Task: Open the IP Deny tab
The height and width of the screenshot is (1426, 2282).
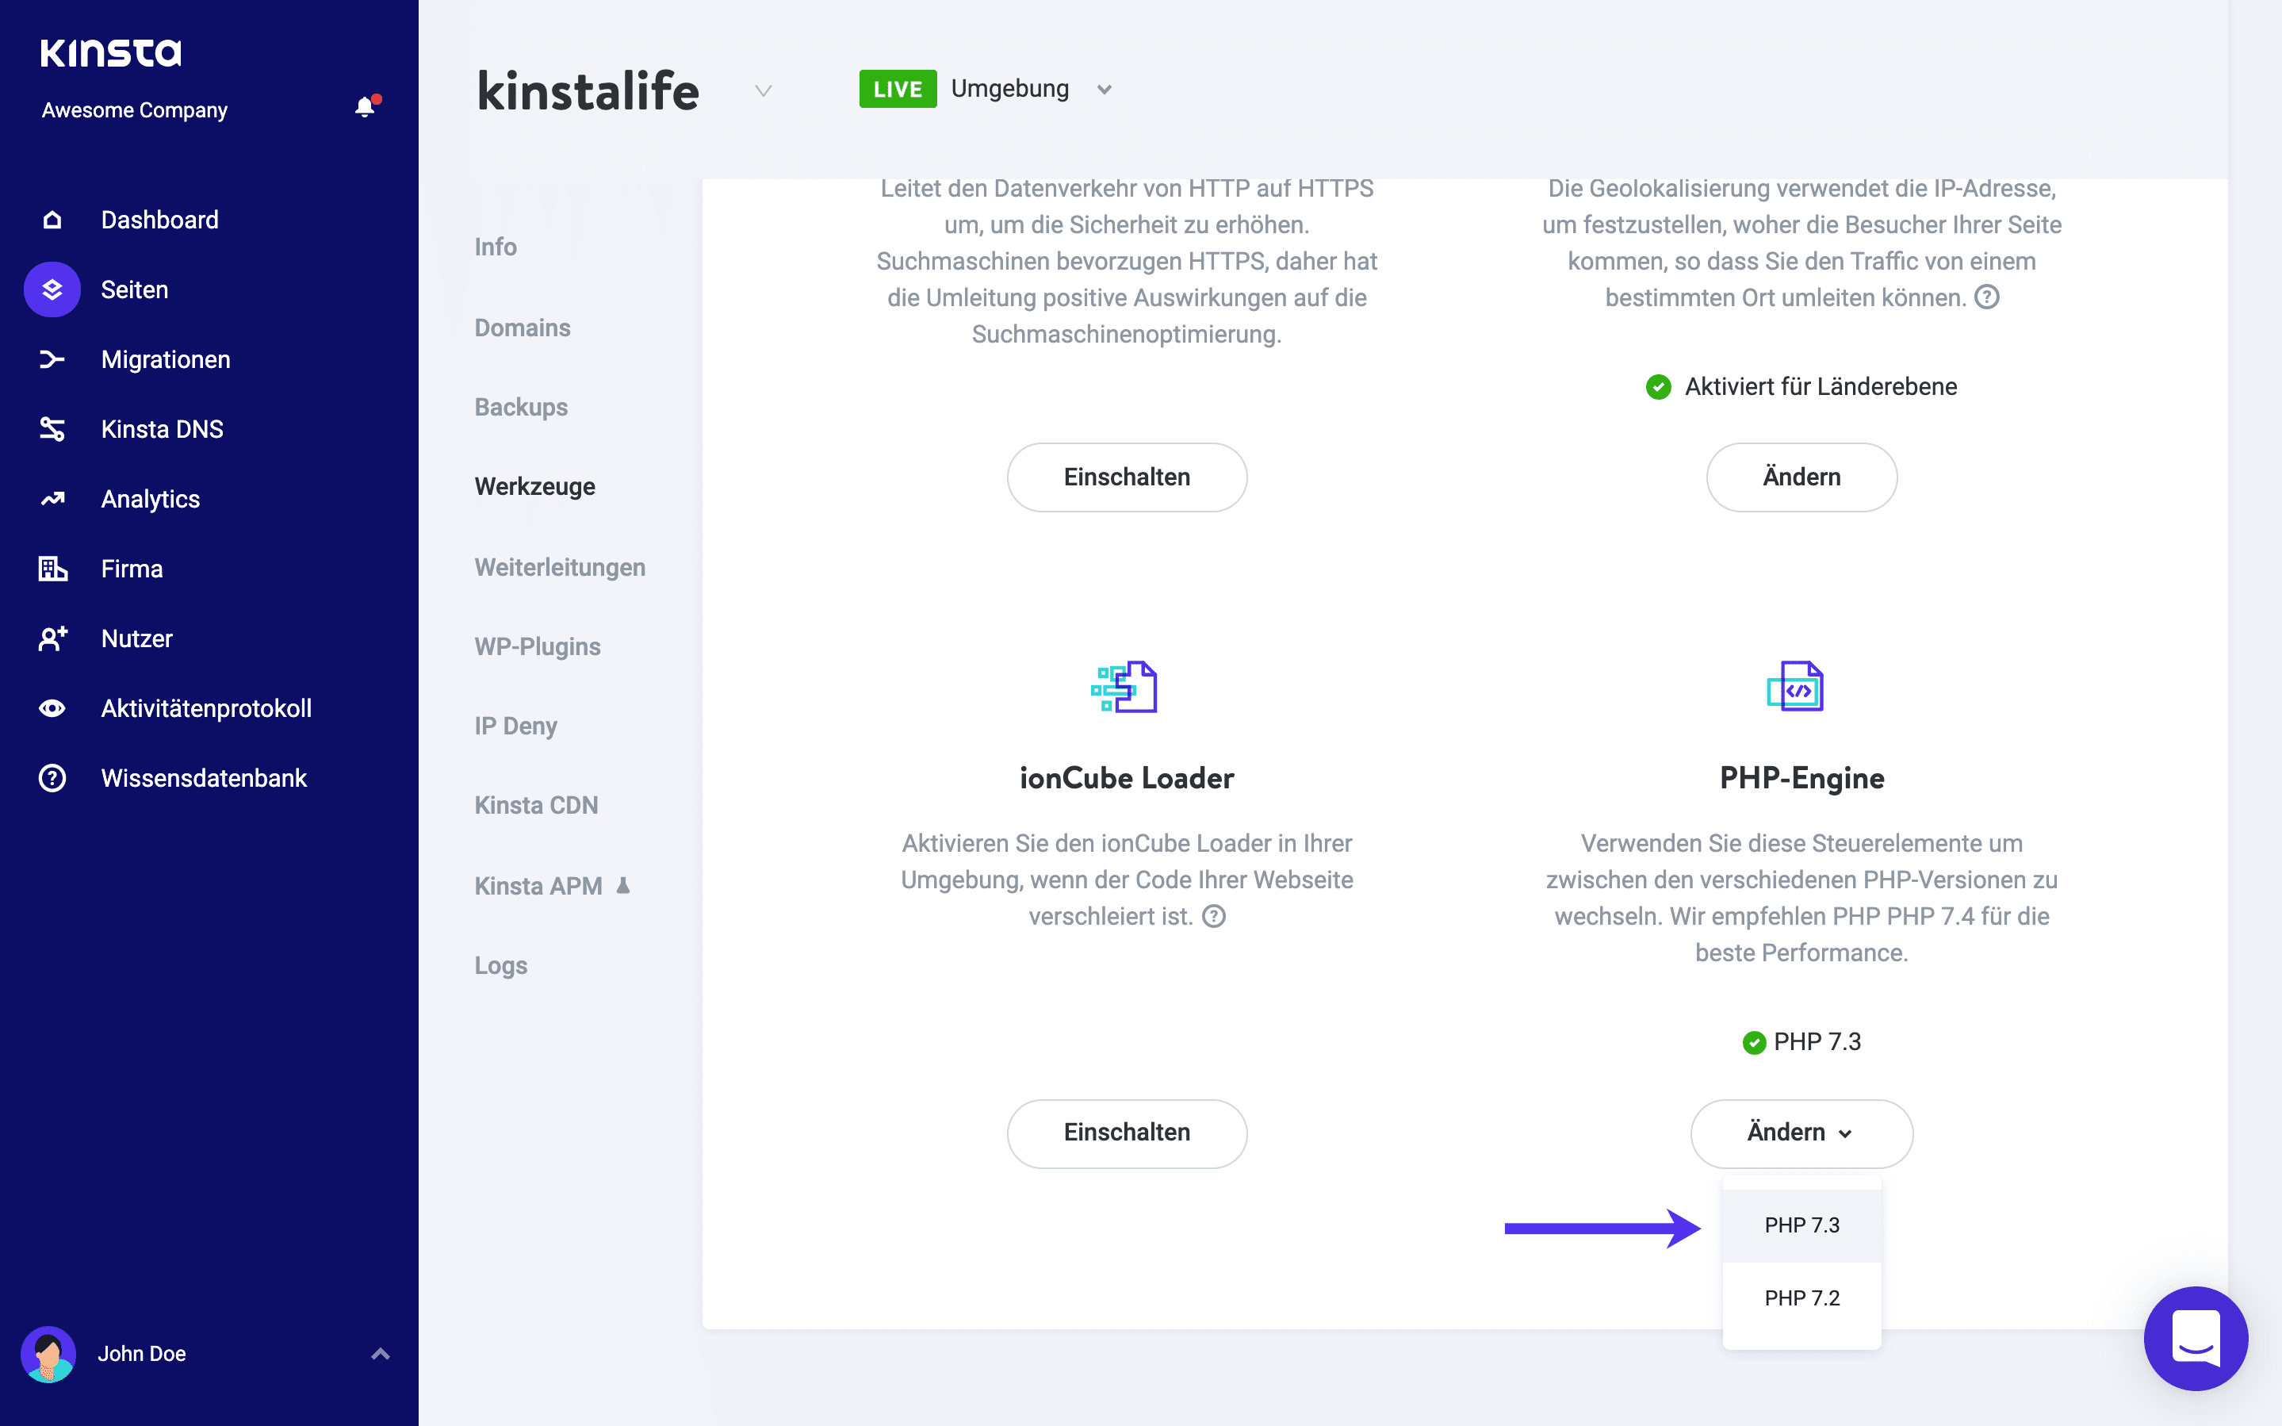Action: coord(515,726)
